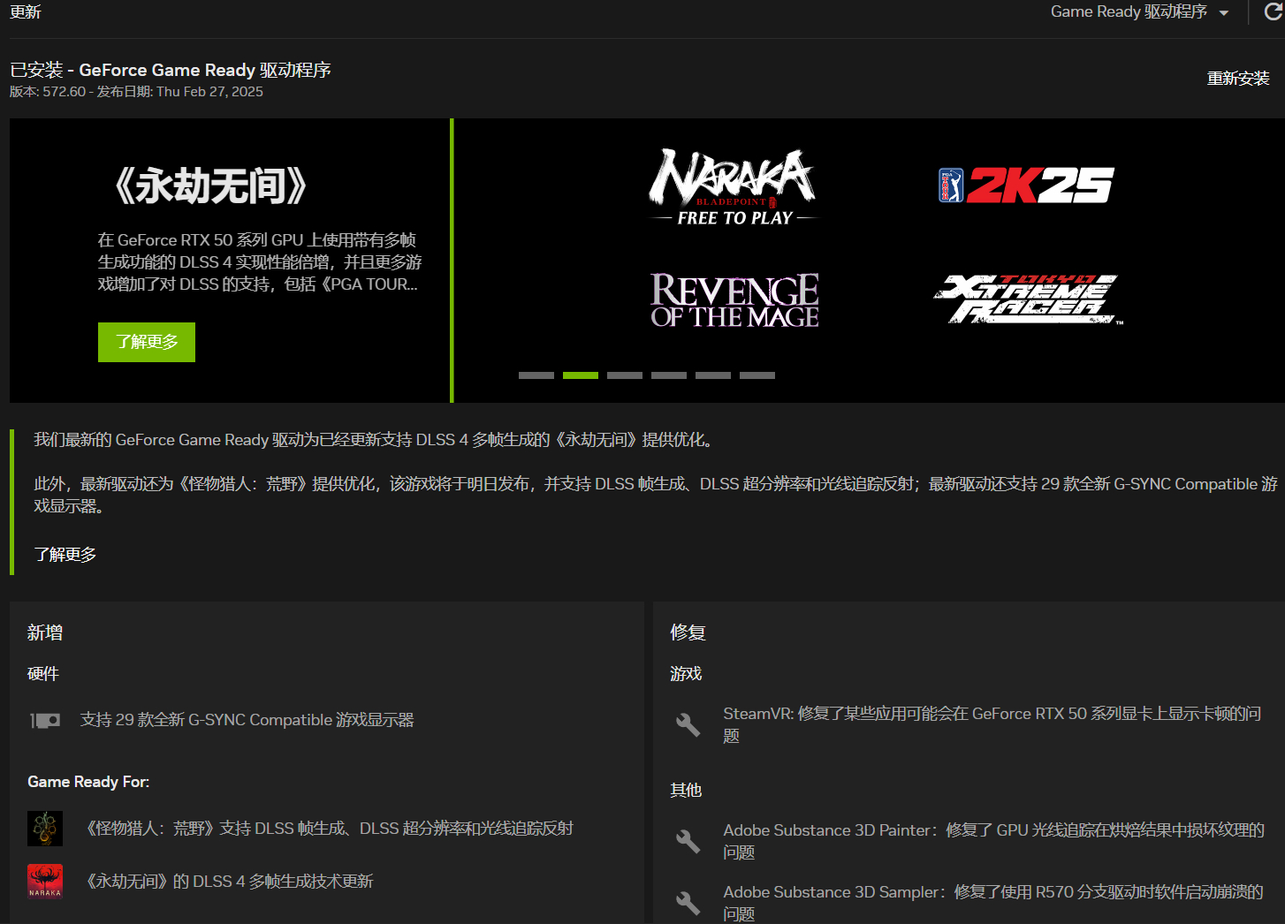Click the Game Ready For: subheading

point(88,782)
